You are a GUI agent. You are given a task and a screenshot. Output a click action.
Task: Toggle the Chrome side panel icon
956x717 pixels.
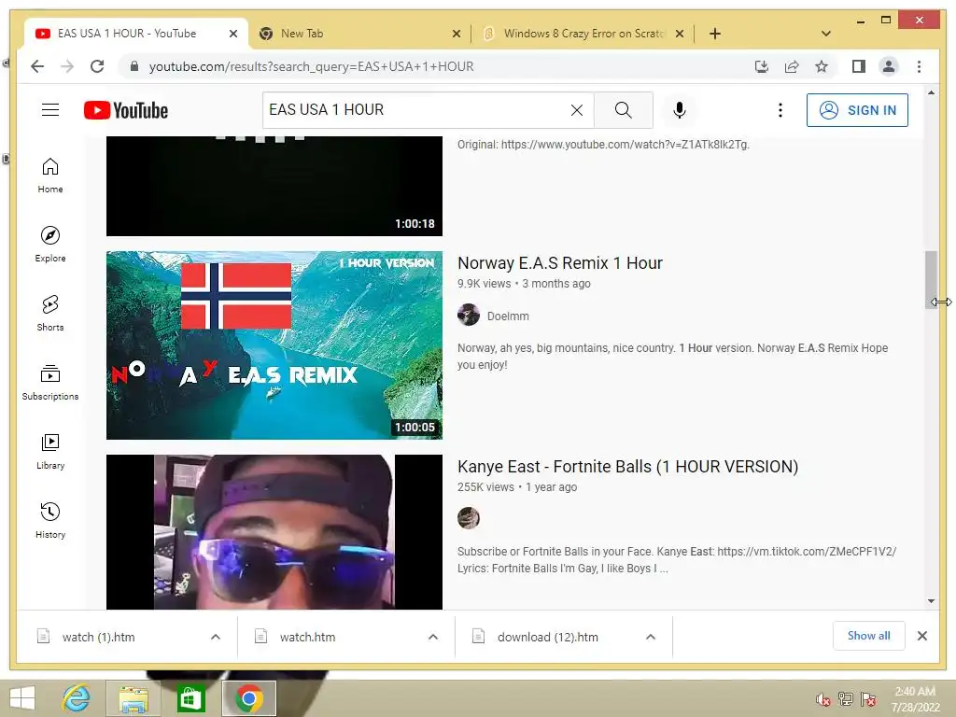859,66
